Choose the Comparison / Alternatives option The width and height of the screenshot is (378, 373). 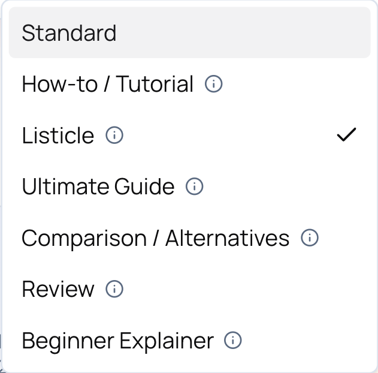[x=155, y=239]
